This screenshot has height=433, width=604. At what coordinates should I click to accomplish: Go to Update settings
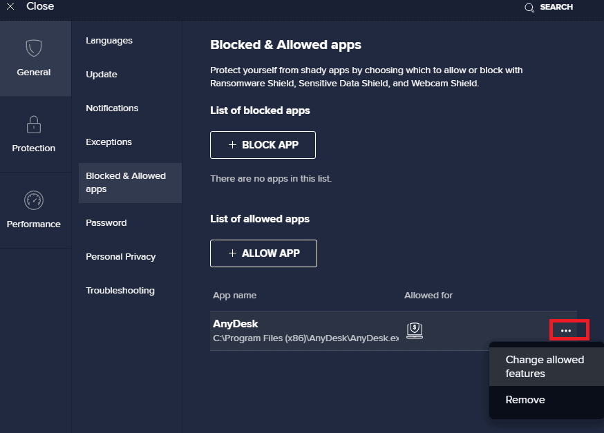click(x=102, y=75)
